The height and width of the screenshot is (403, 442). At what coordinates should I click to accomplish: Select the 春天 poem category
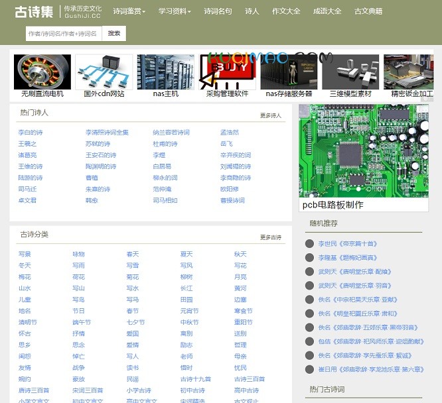point(133,254)
